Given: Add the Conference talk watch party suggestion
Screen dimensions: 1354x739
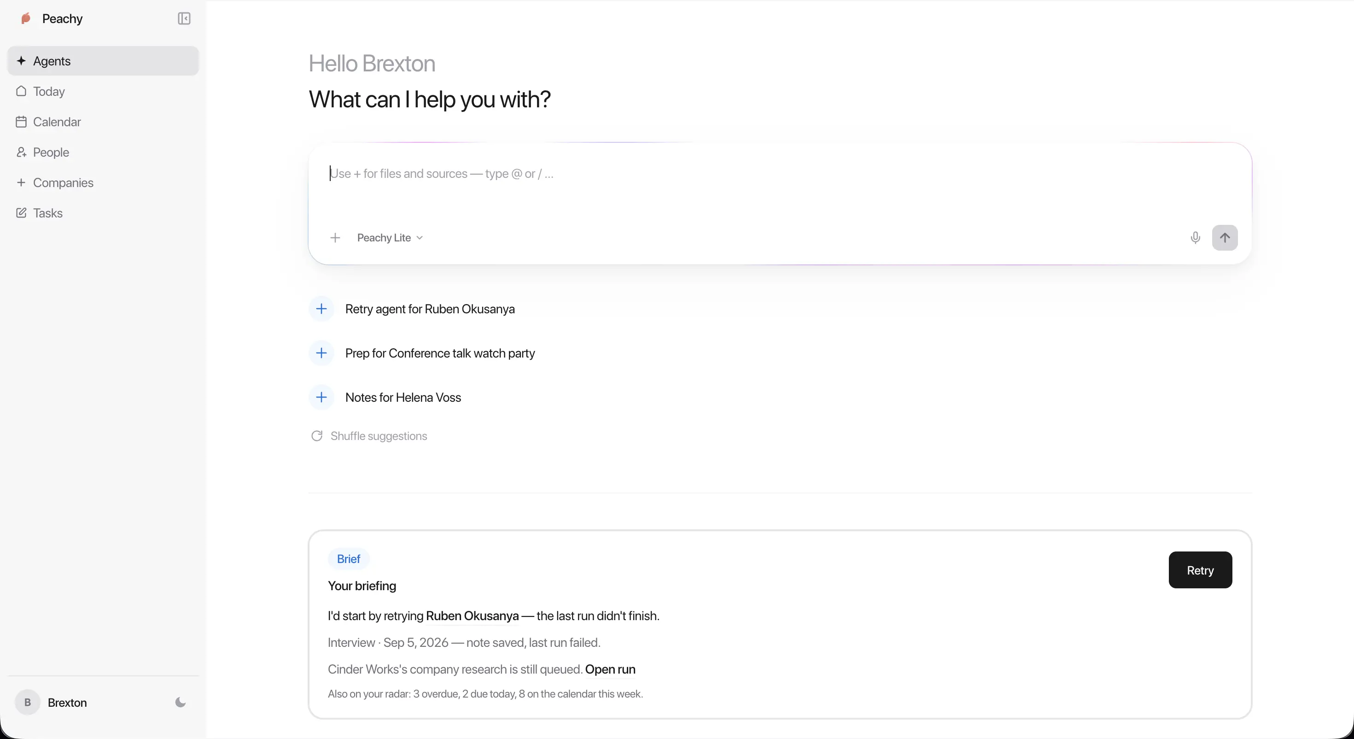Looking at the screenshot, I should point(321,353).
